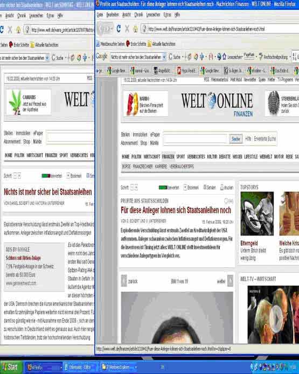Viewport: 299px width, 374px height.
Task: Click the home icon in the left background window
Action: pos(18,30)
